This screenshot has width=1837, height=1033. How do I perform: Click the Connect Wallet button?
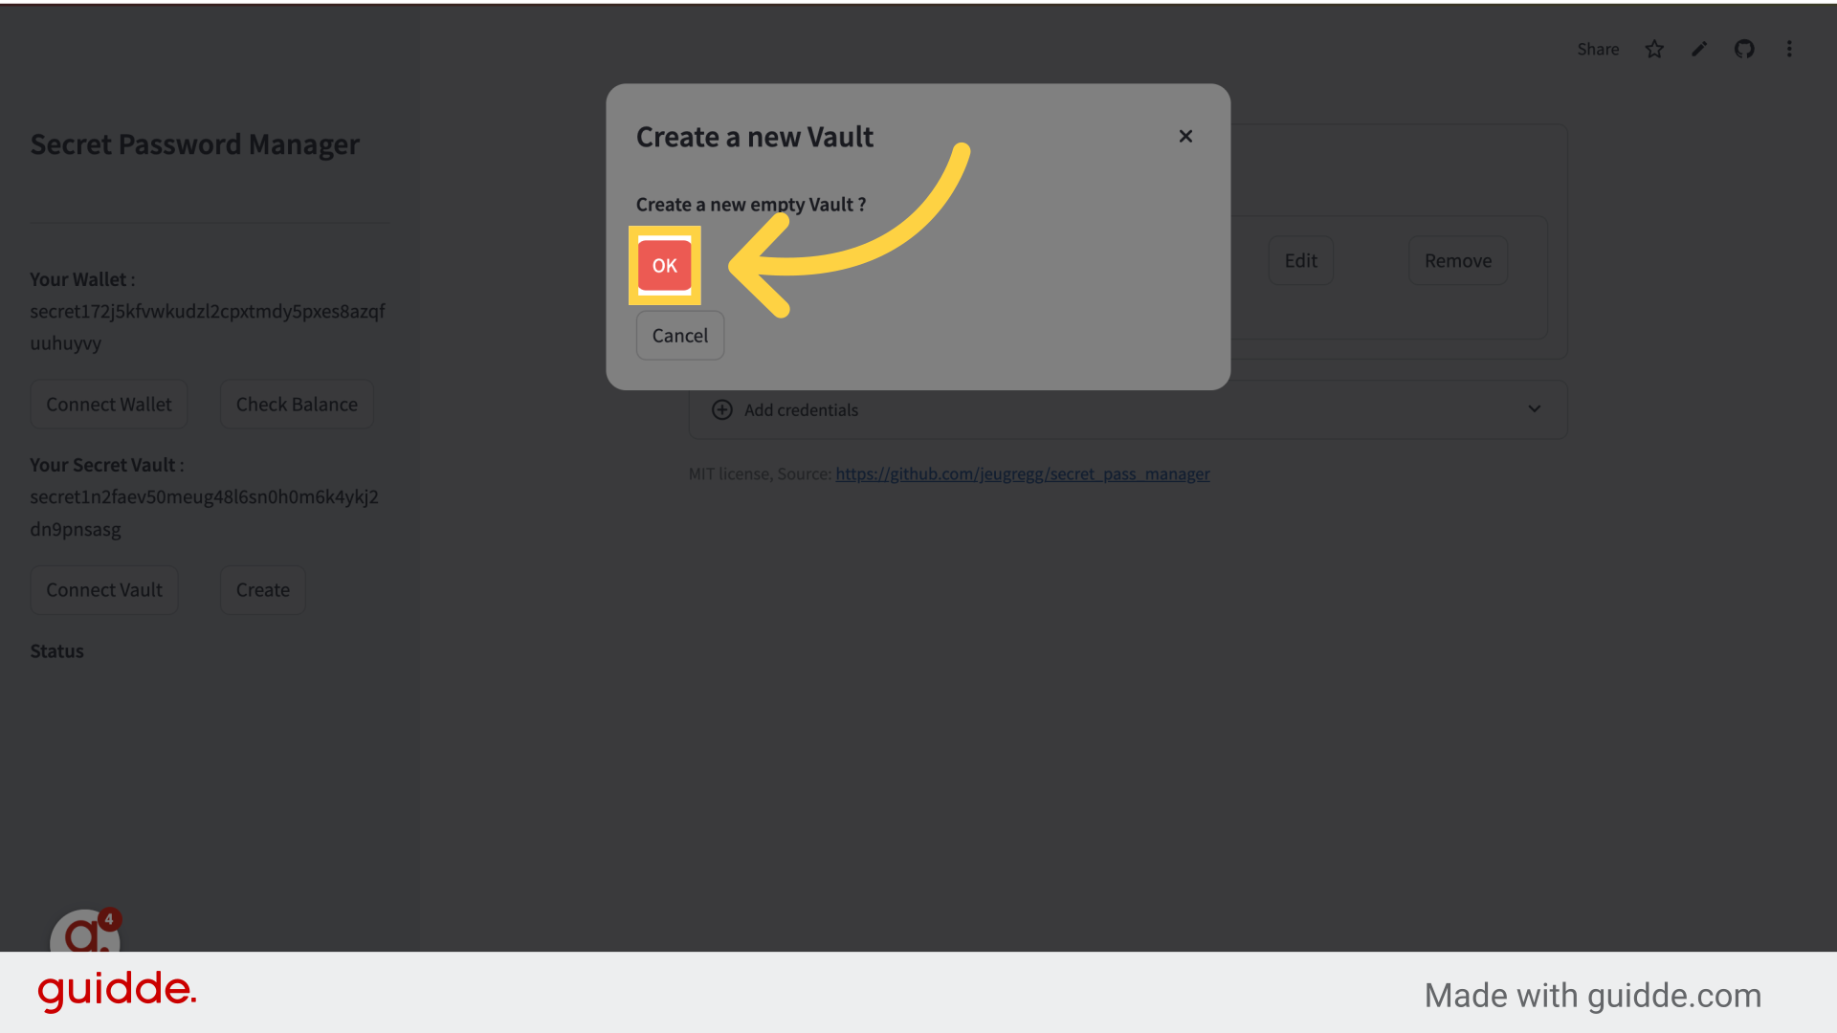[108, 404]
